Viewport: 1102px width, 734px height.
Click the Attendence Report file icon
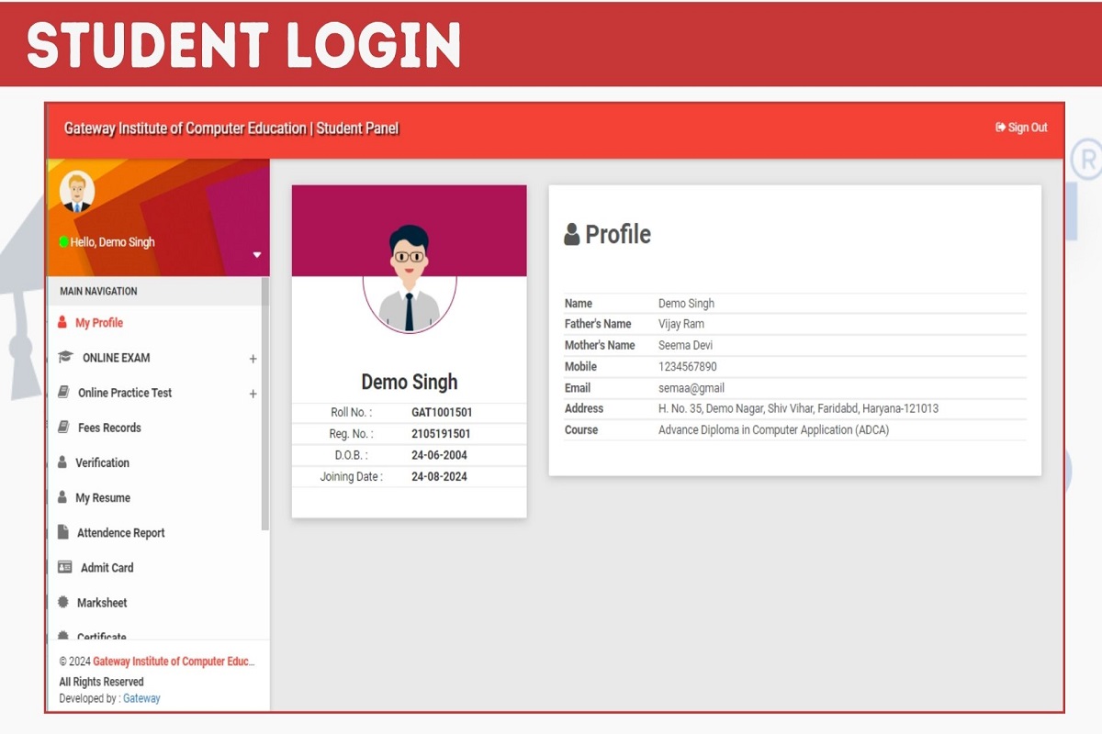[63, 532]
